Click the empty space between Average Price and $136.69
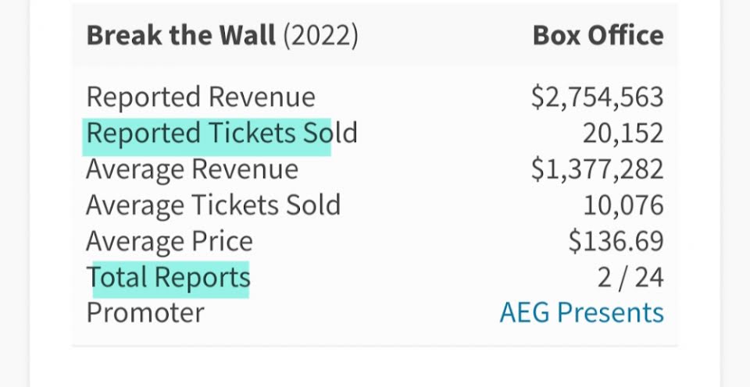 point(406,241)
